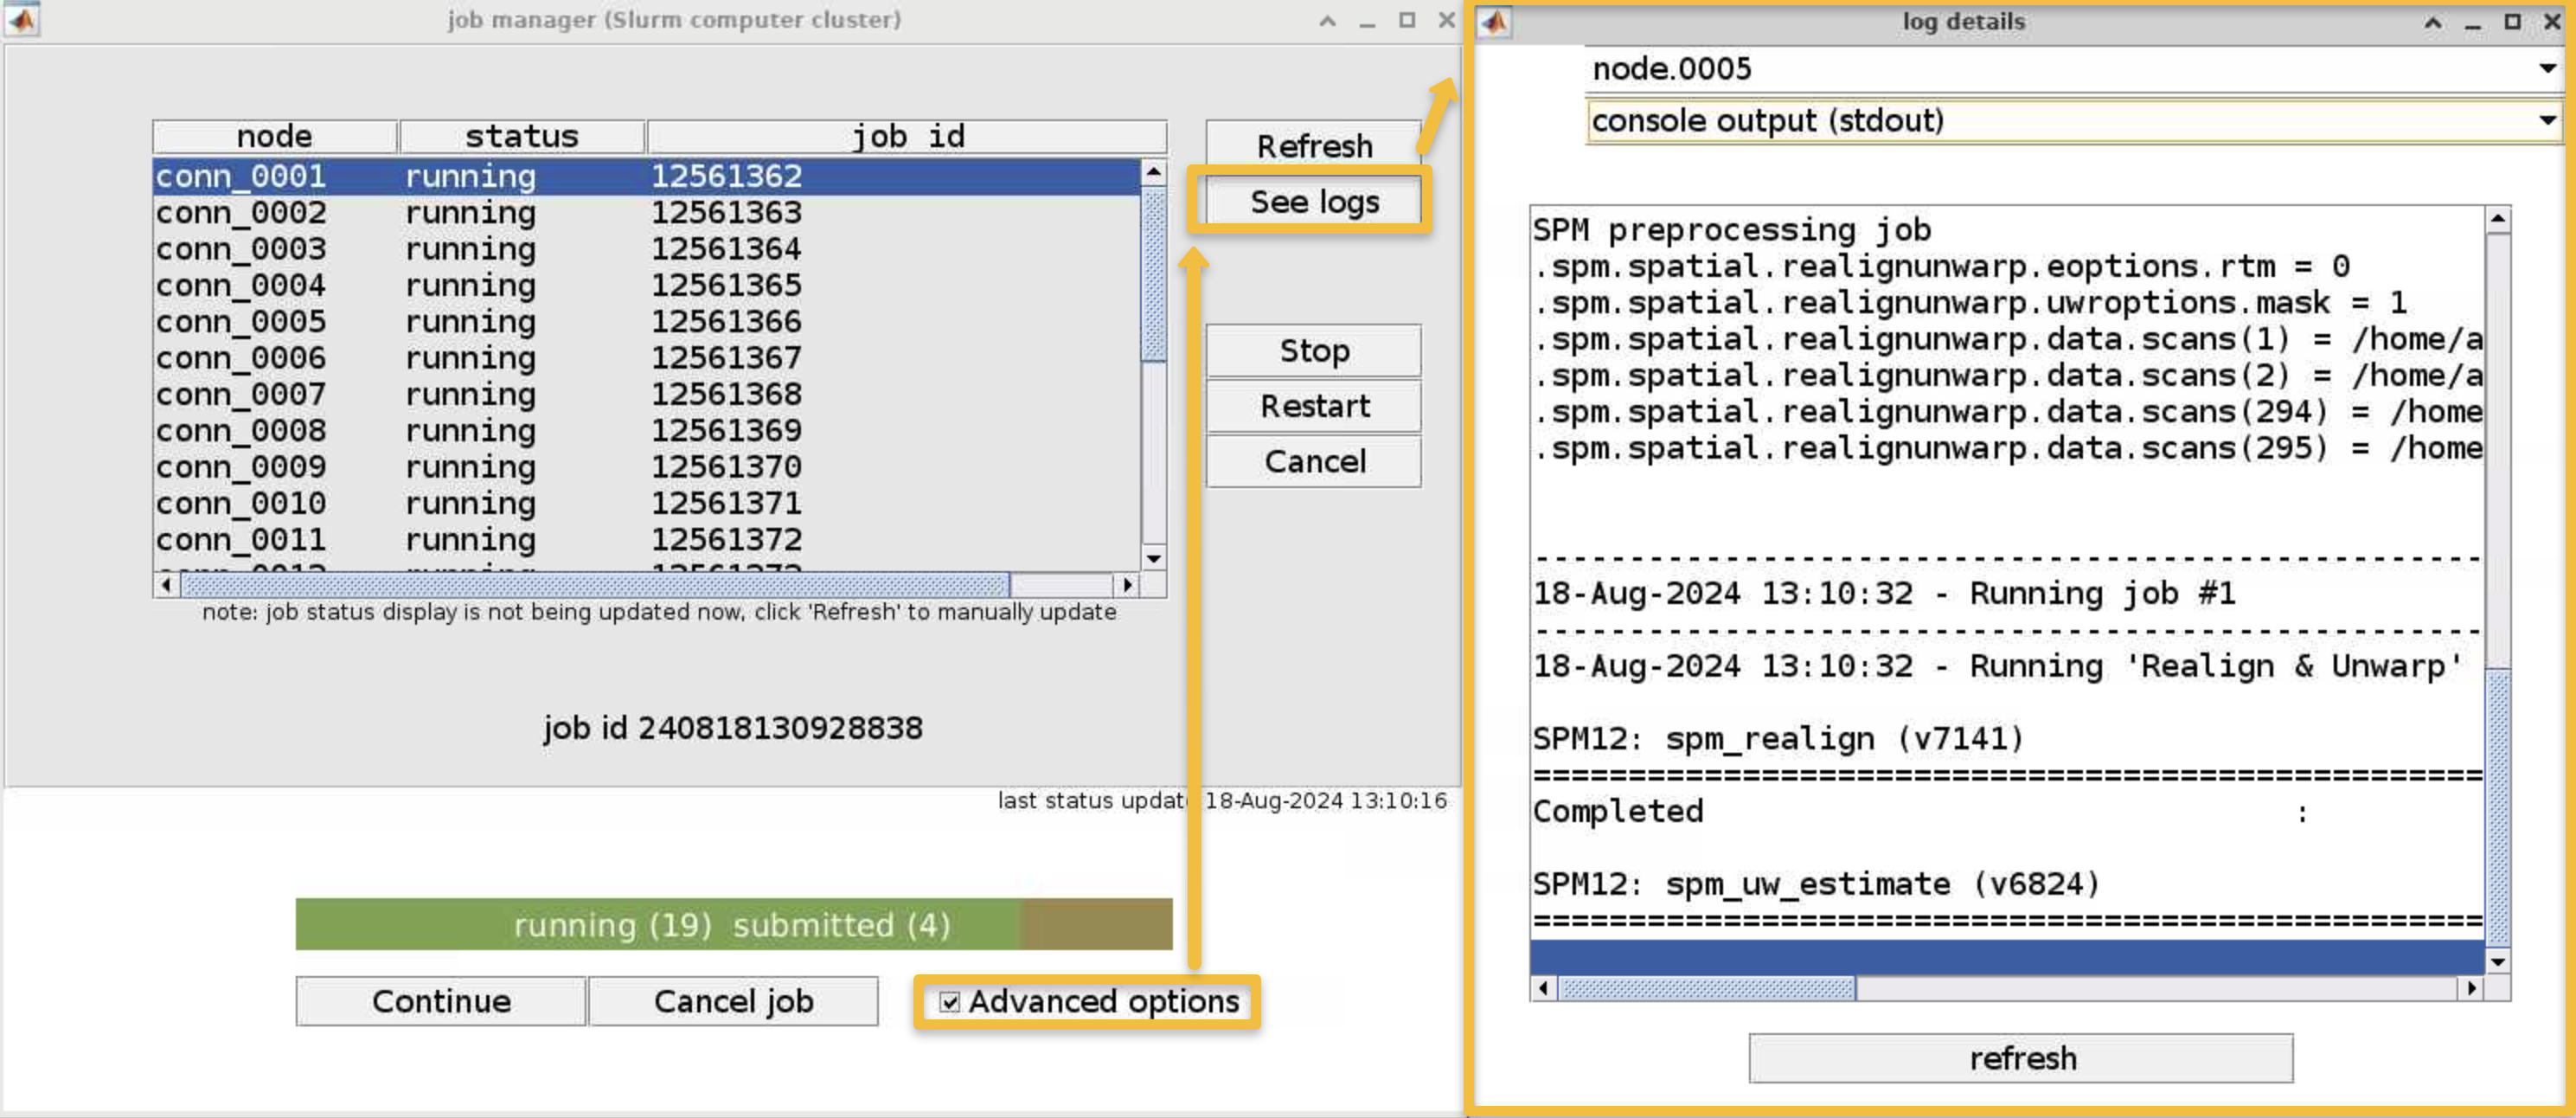Stop the selected job node

[x=1313, y=351]
